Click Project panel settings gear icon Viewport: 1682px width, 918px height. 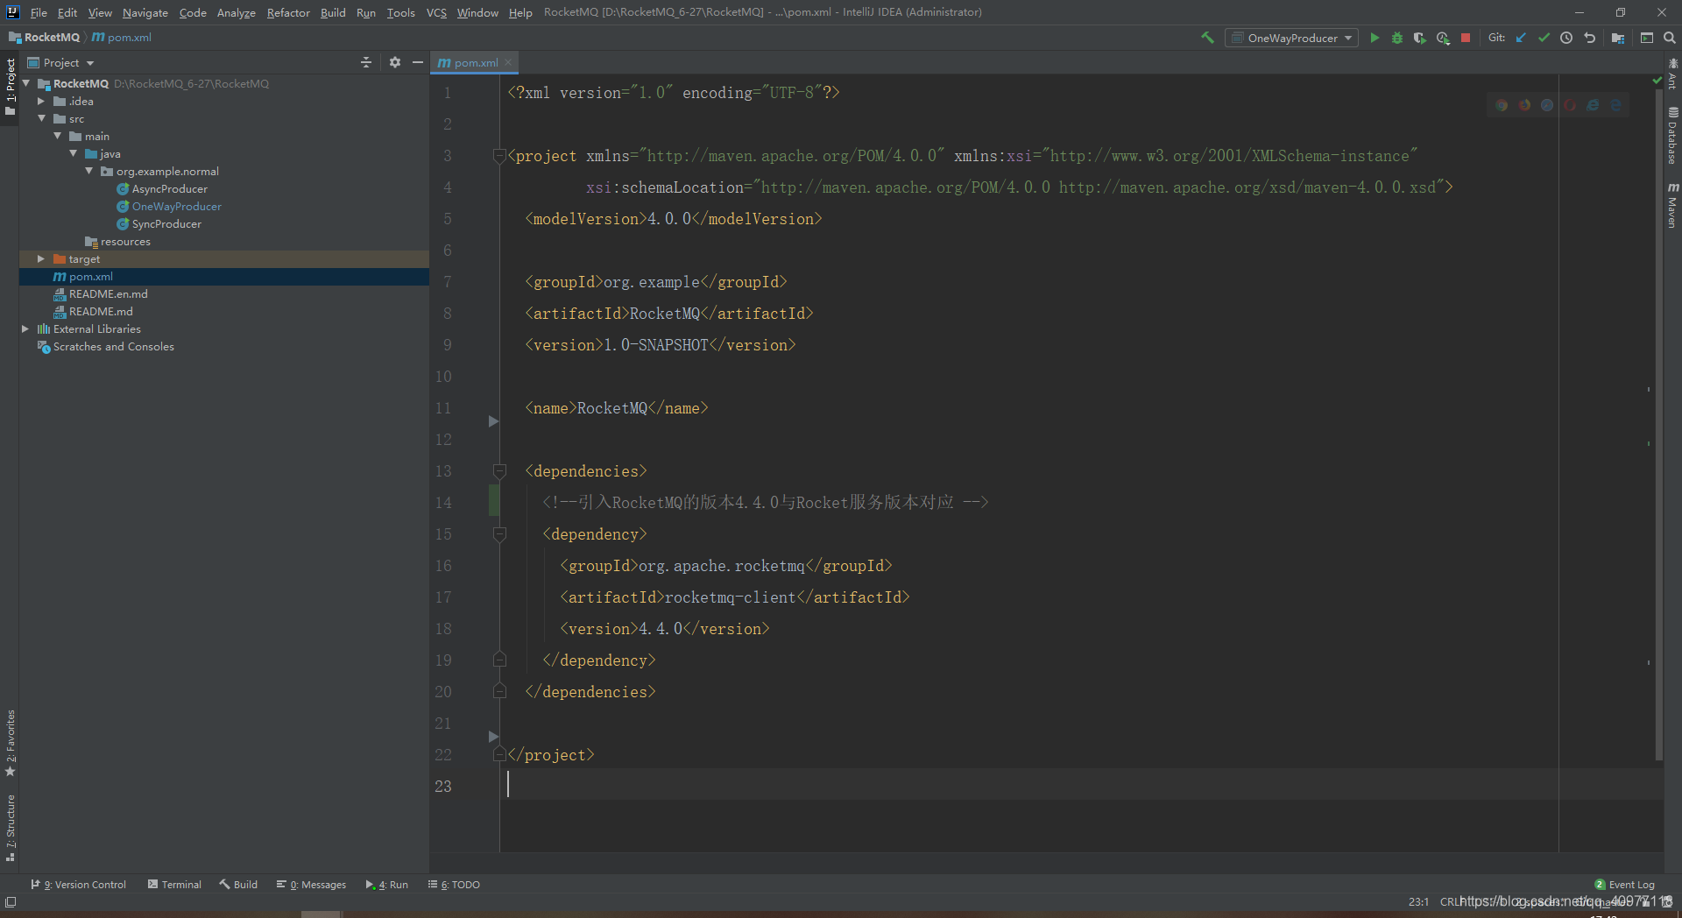395,62
